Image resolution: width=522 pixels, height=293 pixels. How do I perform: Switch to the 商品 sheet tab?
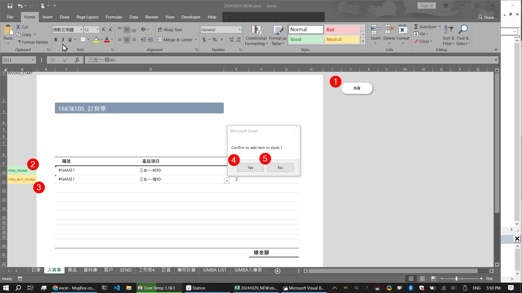click(72, 270)
